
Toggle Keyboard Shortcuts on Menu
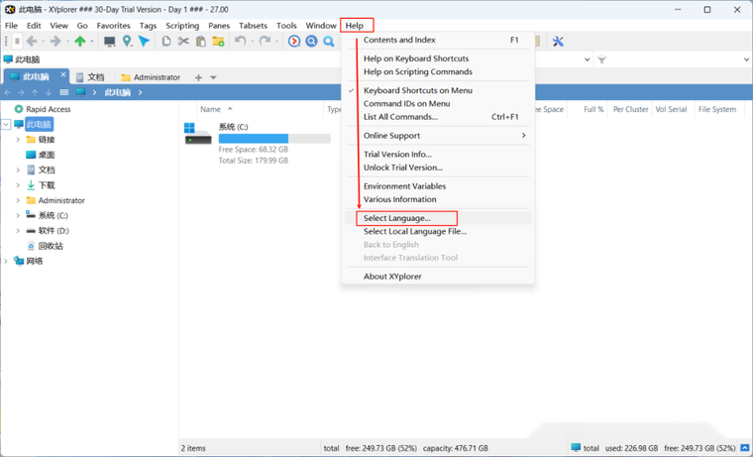(418, 90)
